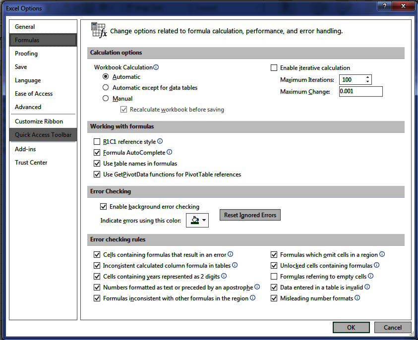Increase Maximum Iterations with spinner up arrow

coord(367,77)
